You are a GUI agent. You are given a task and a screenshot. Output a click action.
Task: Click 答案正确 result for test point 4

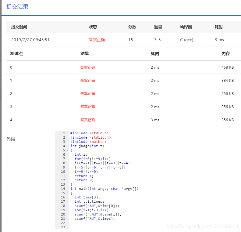click(x=88, y=120)
